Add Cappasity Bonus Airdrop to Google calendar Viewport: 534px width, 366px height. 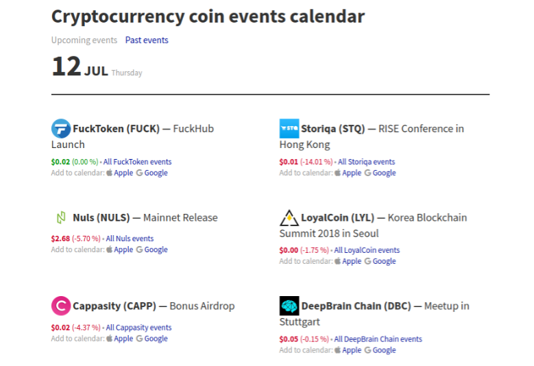pyautogui.click(x=156, y=339)
